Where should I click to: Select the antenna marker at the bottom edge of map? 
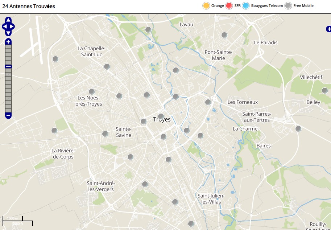tap(191, 224)
